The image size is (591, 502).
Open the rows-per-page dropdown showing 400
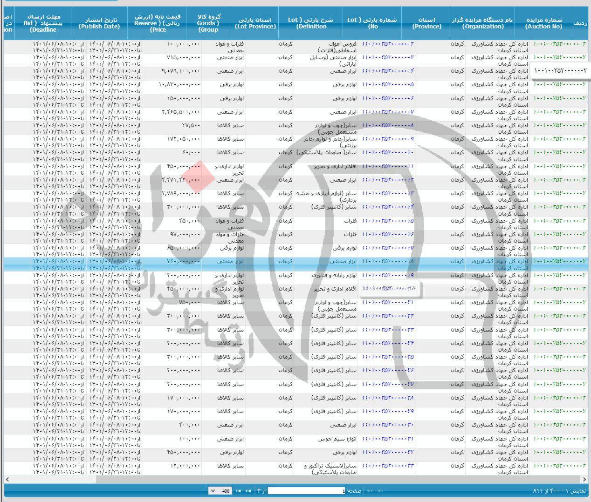[220, 491]
